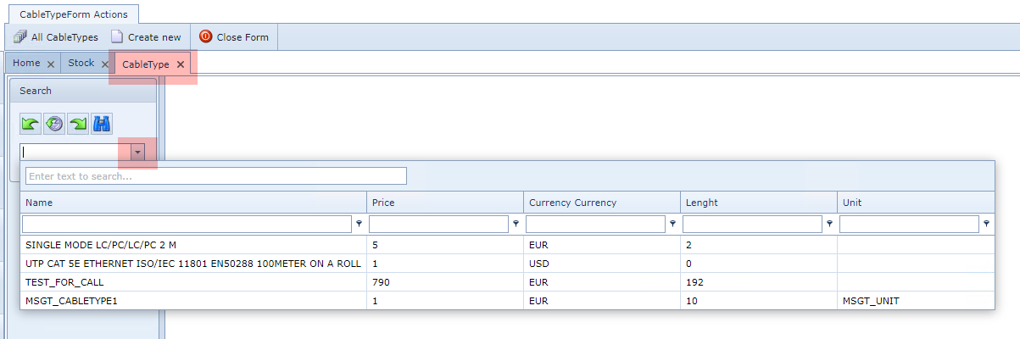Click the green back arrow search icon
1020x339 pixels.
pyautogui.click(x=31, y=124)
